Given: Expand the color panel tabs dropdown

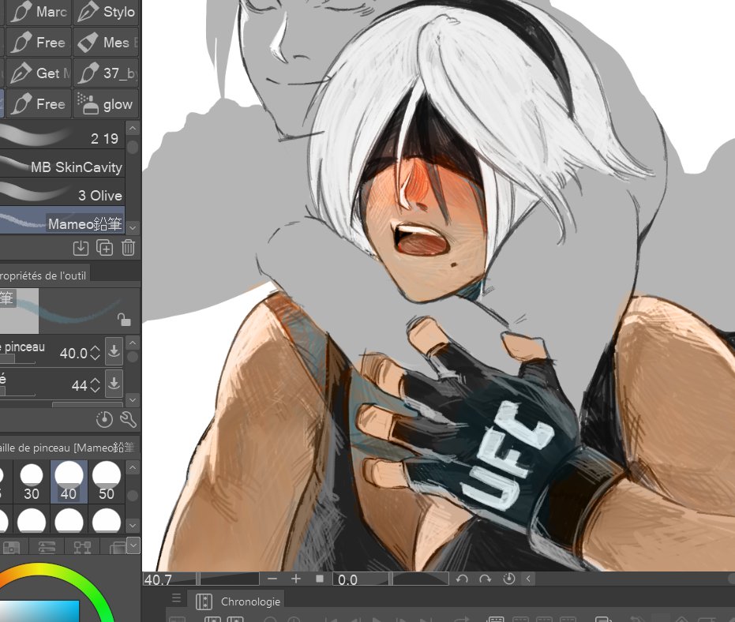Looking at the screenshot, I should (x=133, y=545).
